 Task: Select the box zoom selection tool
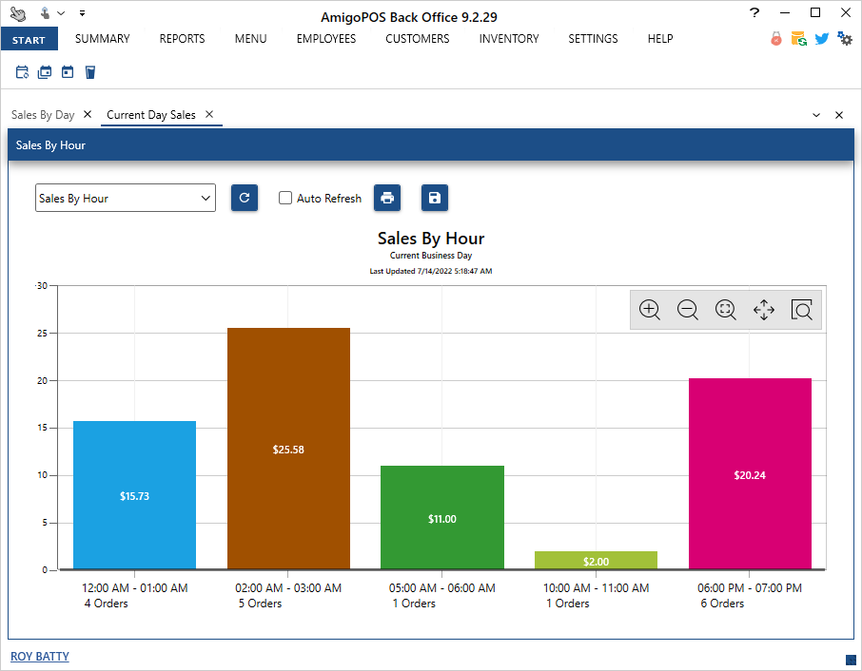pyautogui.click(x=802, y=310)
